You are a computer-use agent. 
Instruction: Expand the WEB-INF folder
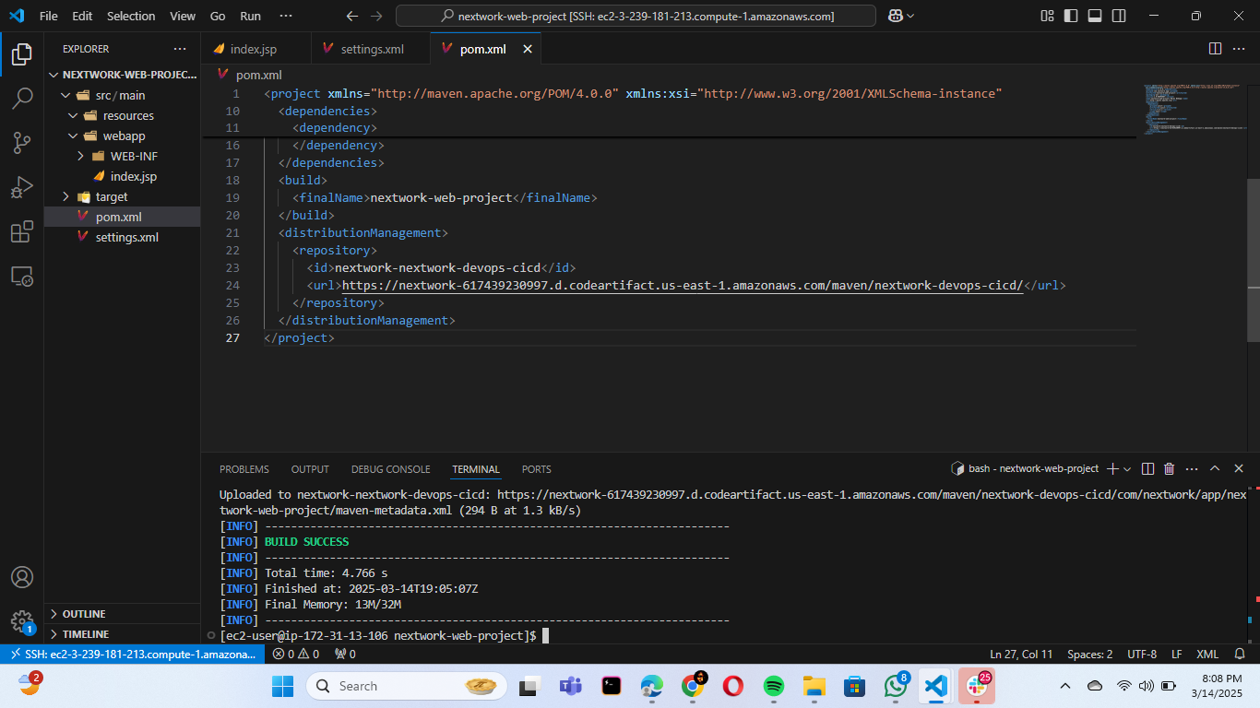click(122, 156)
